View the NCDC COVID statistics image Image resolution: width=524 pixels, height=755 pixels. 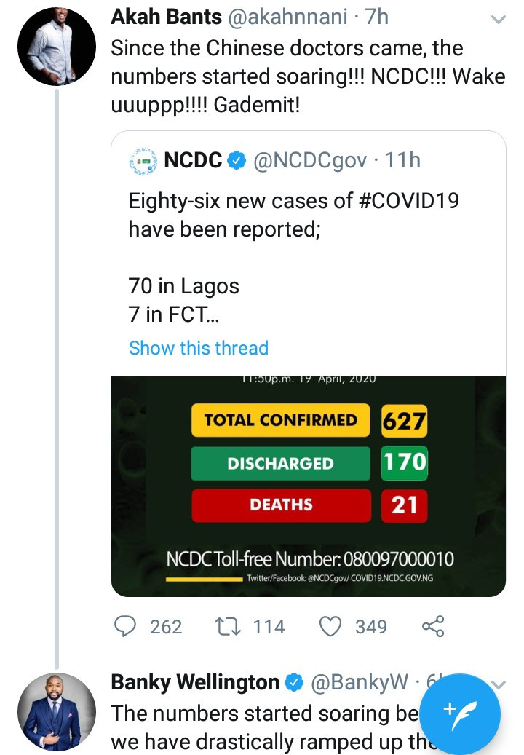(x=308, y=486)
